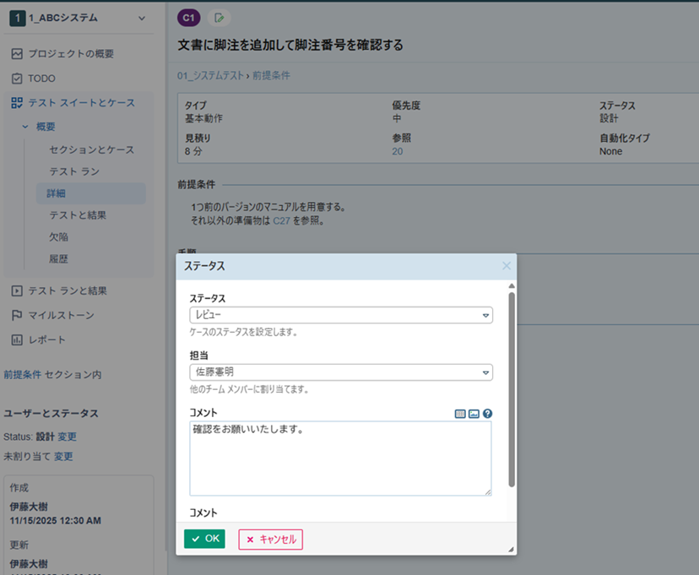
Task: Click the dialog's vertical scrollbar
Action: [511, 388]
